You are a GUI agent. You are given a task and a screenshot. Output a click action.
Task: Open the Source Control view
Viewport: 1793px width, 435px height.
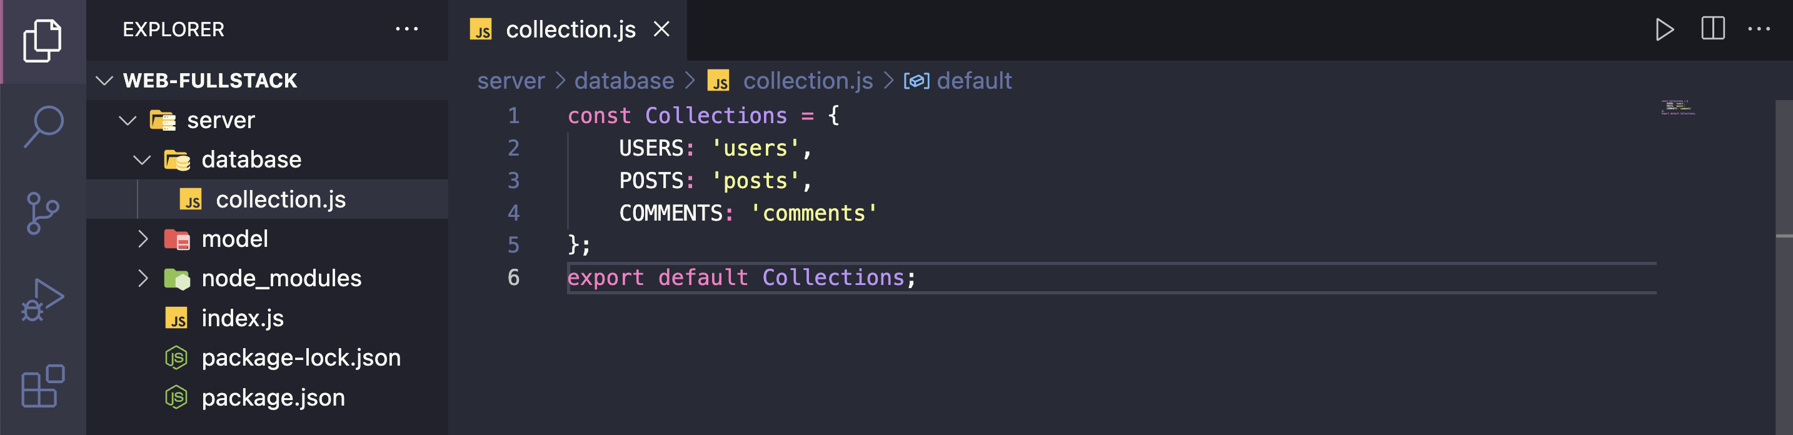tap(43, 213)
